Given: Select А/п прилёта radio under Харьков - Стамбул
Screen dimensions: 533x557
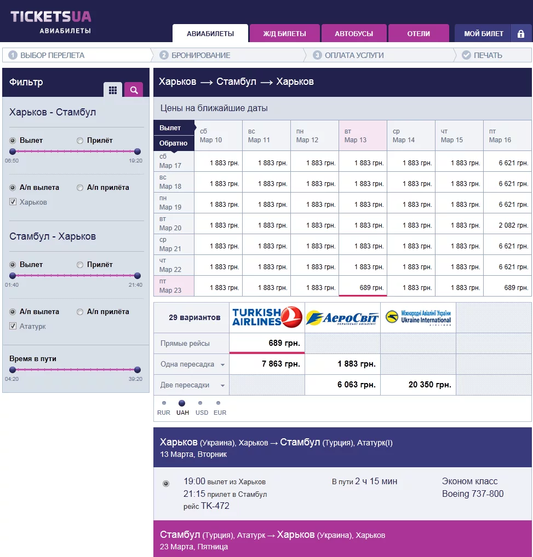Looking at the screenshot, I should click(x=80, y=188).
